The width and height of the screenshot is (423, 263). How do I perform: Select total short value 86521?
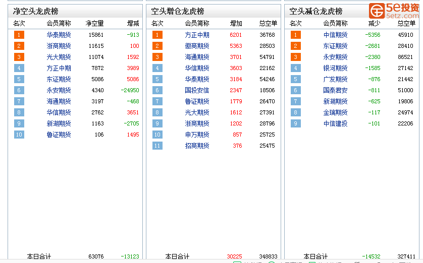point(405,57)
